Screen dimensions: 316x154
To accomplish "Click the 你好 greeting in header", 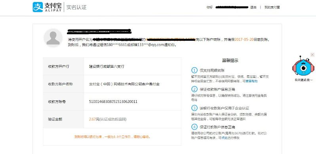I will 209,7.
